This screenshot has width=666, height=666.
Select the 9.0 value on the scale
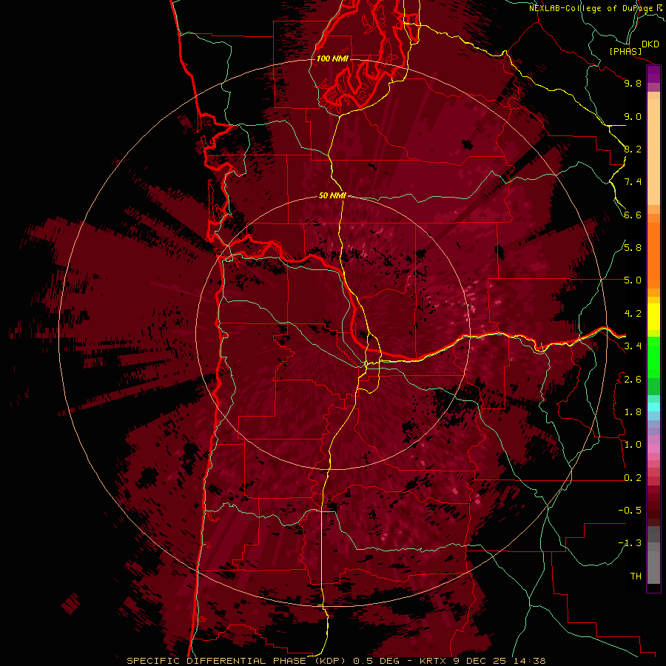(x=633, y=116)
